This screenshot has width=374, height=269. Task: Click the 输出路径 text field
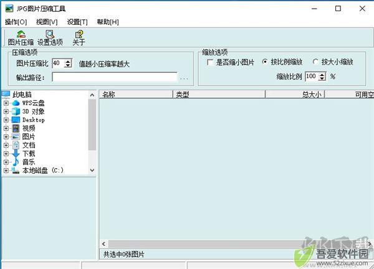tap(115, 77)
